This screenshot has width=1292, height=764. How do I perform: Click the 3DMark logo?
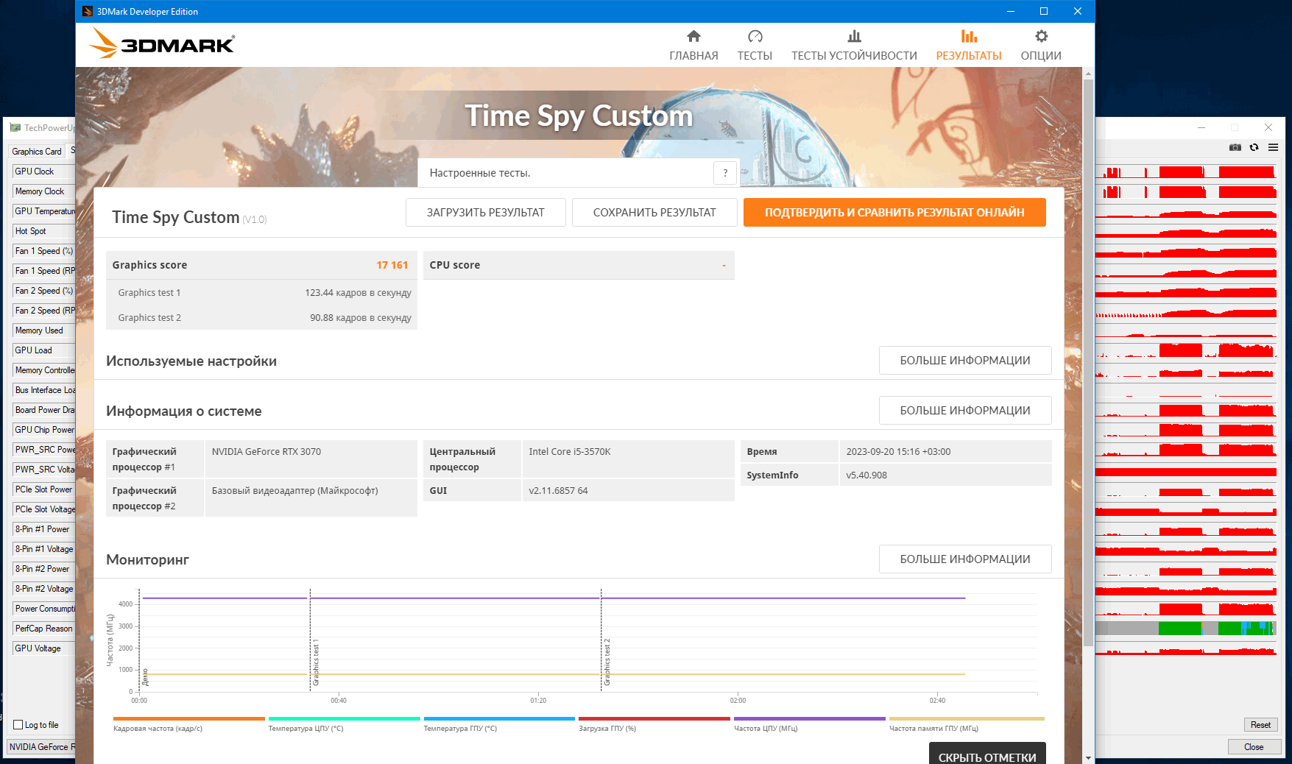click(x=162, y=44)
